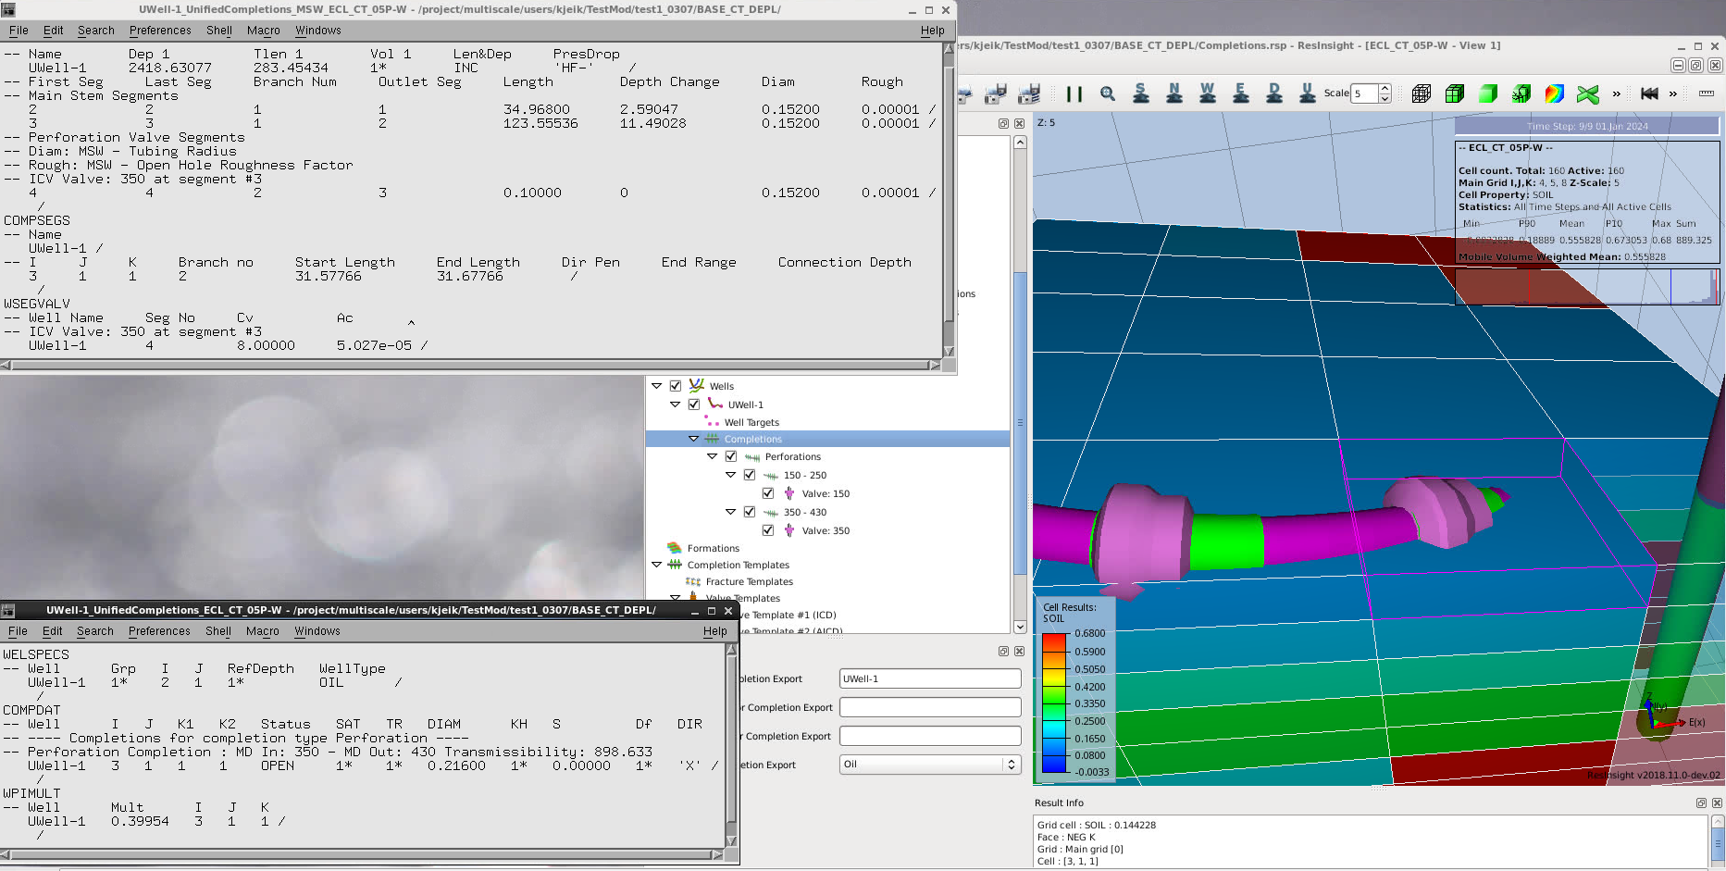Image resolution: width=1726 pixels, height=871 pixels.
Task: Toggle the Valve: 150 checkbox
Action: point(768,493)
